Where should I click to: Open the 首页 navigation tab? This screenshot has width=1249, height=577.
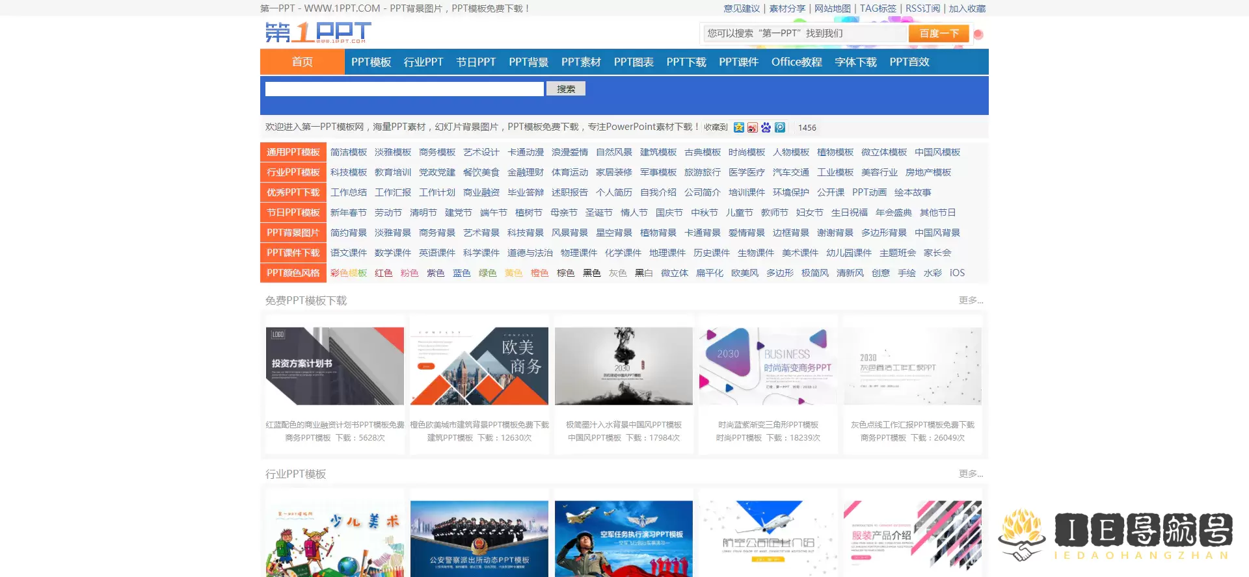click(302, 62)
